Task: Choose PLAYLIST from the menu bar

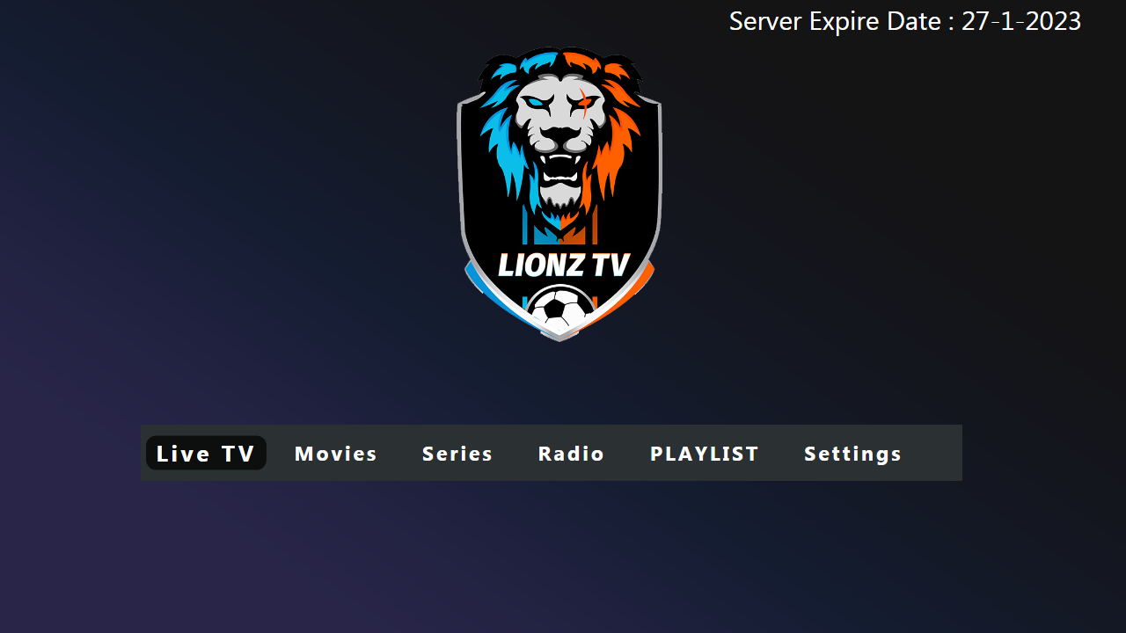Action: click(x=704, y=454)
